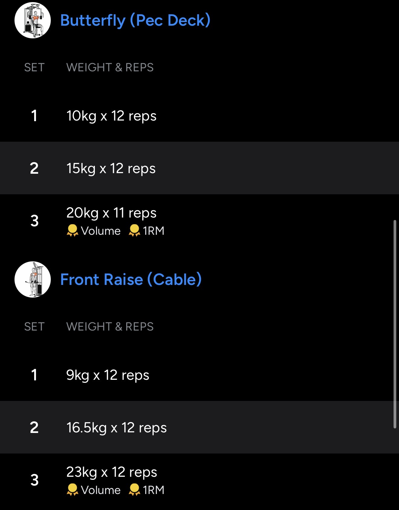Tap the Butterfly WEIGHT & REPS column header
This screenshot has height=510, width=399.
(110, 67)
